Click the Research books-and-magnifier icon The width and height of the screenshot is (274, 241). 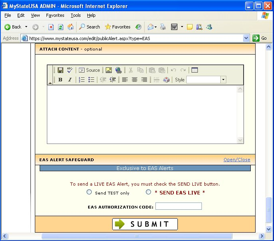click(199, 27)
